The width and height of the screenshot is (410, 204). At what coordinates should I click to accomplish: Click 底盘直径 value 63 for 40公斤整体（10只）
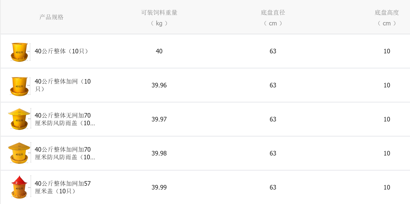273,51
